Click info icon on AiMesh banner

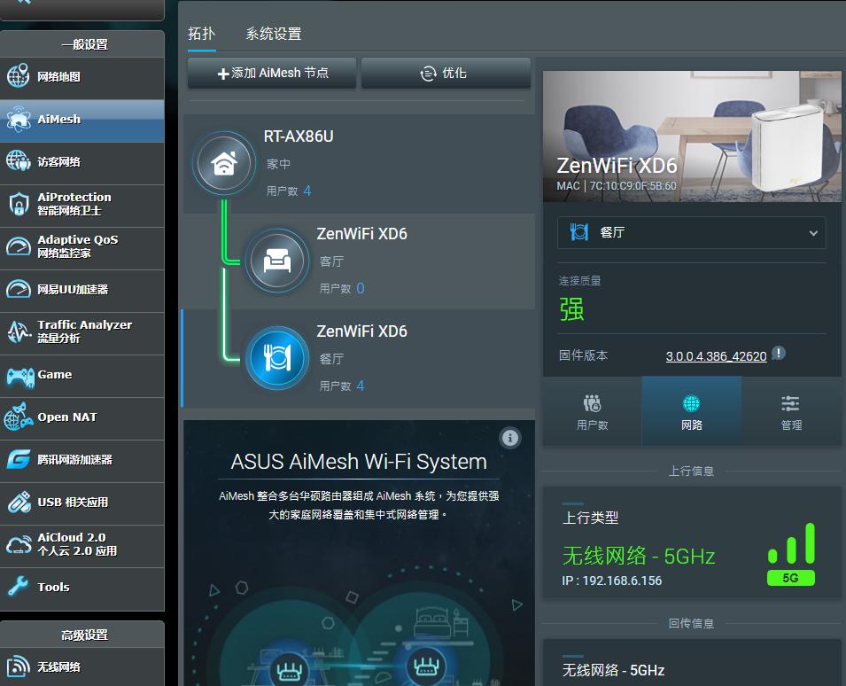[x=510, y=438]
